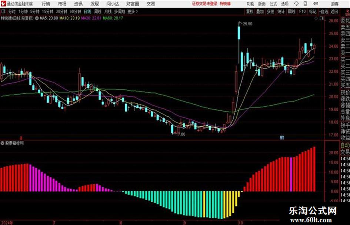Click the diamond icon above the price axis

pyautogui.click(x=316, y=18)
